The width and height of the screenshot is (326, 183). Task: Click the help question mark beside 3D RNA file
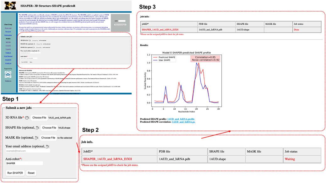point(27,118)
